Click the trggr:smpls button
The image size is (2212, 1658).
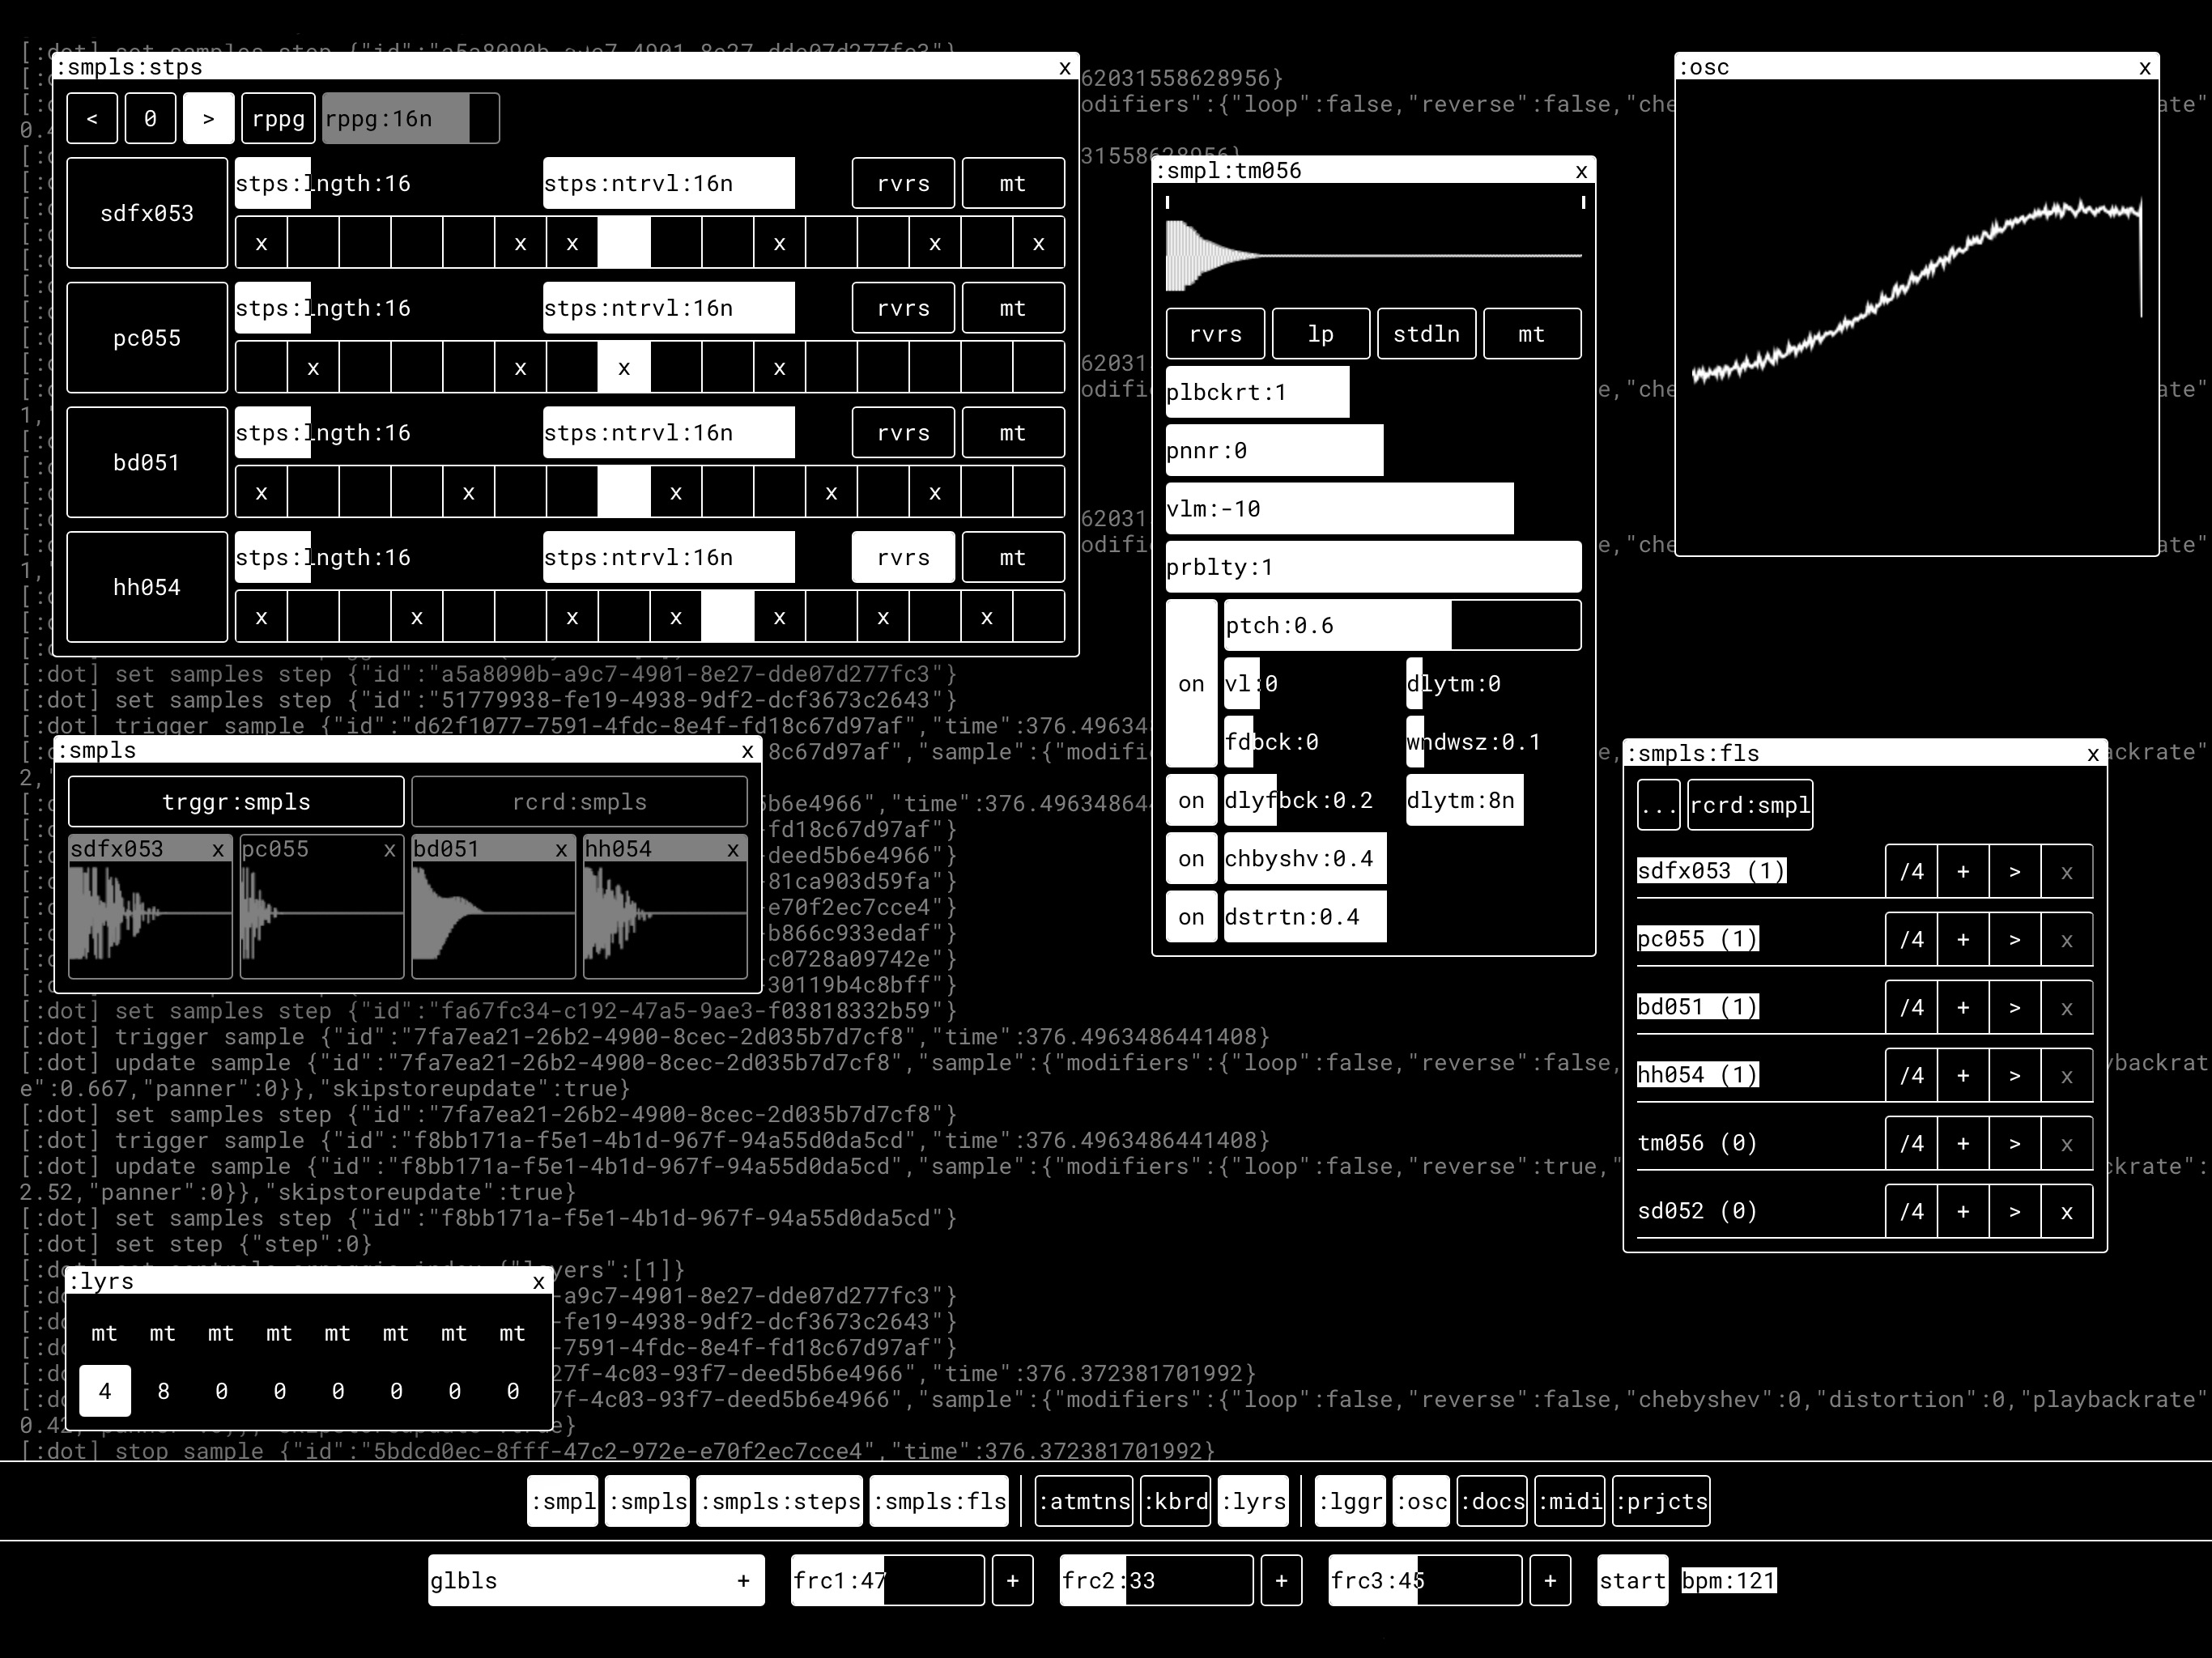pyautogui.click(x=236, y=802)
